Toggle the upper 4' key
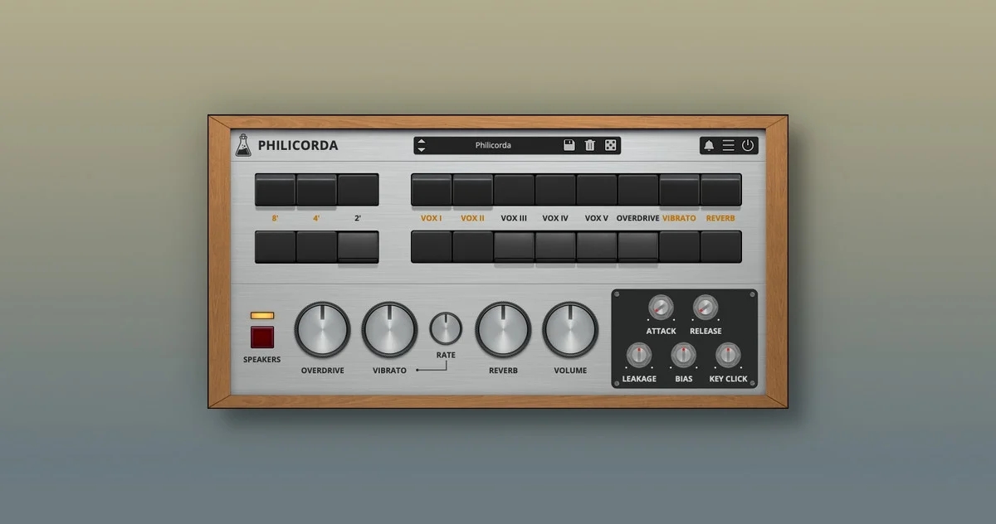996x524 pixels. click(x=316, y=190)
